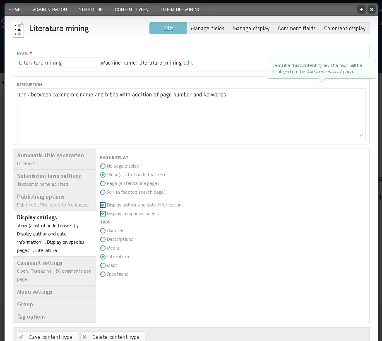Image resolution: width=382 pixels, height=341 pixels.
Task: Click into the Name input field
Action: (58, 62)
